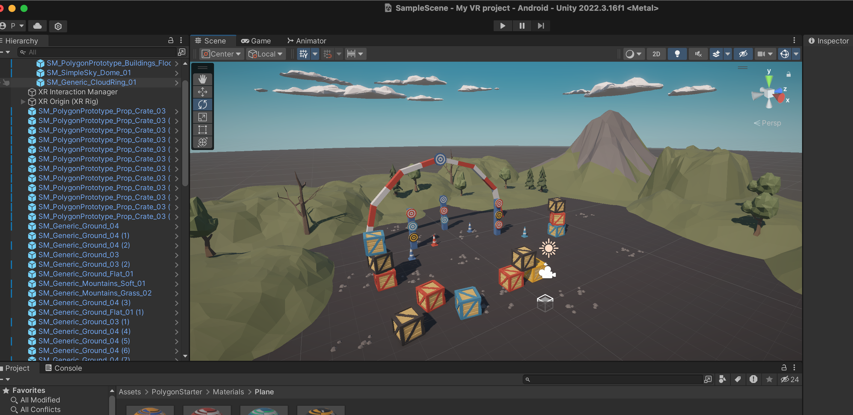Toggle 2D view mode
This screenshot has width=853, height=415.
(656, 54)
